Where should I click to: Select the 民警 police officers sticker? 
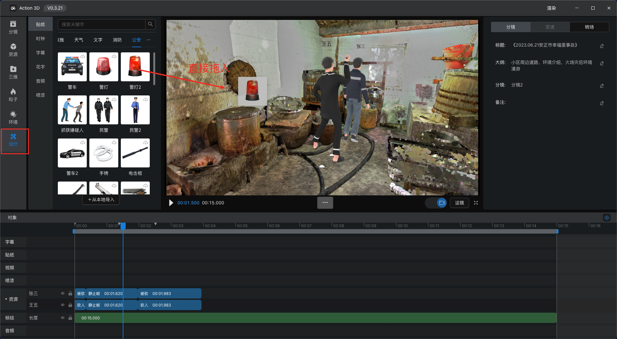104,110
